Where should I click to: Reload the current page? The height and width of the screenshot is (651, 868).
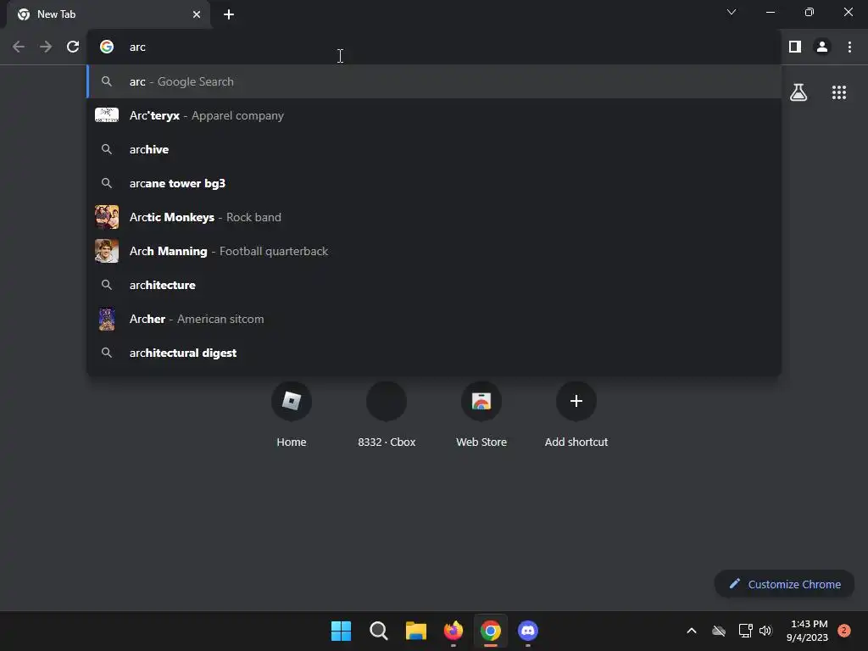click(73, 47)
